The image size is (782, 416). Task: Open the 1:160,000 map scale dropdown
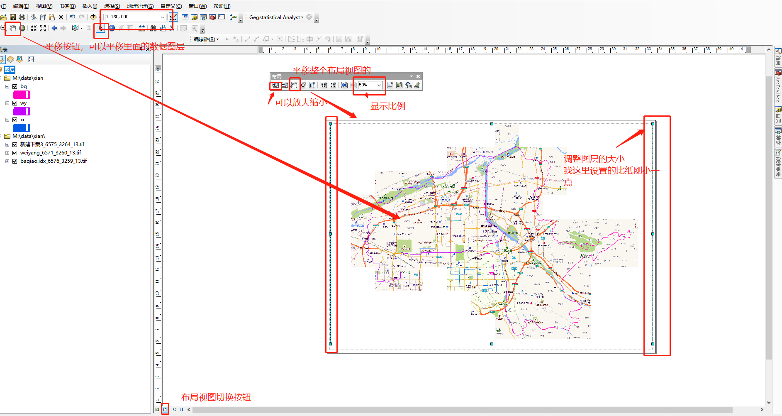(x=163, y=17)
